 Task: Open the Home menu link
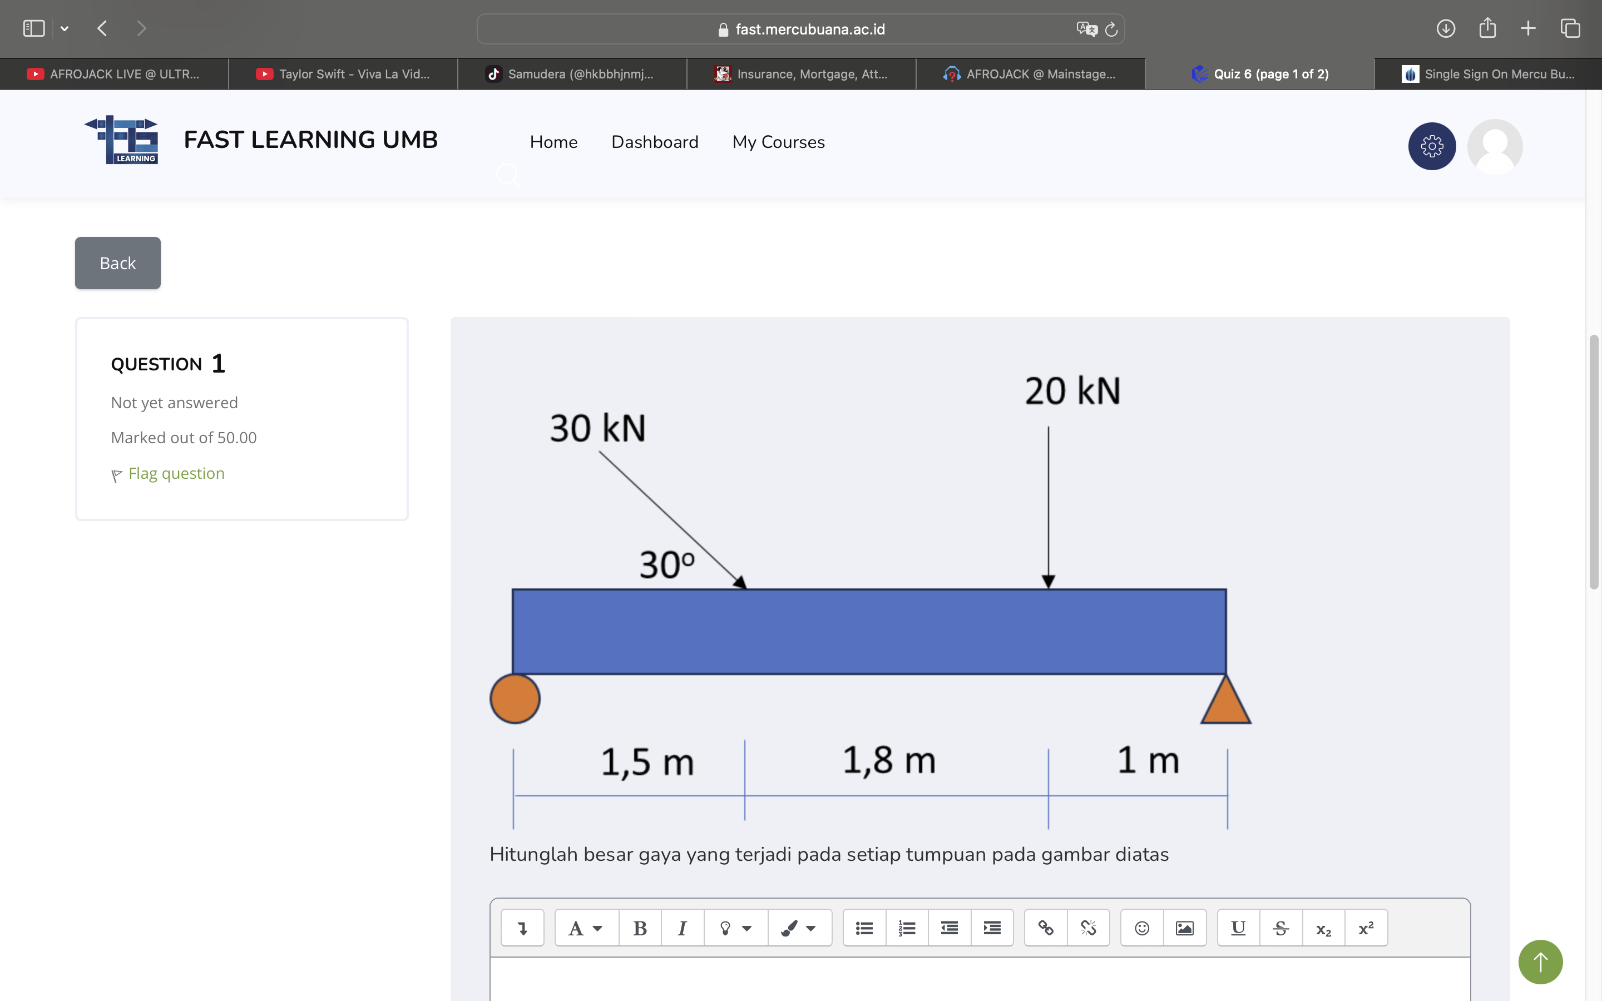pyautogui.click(x=553, y=142)
